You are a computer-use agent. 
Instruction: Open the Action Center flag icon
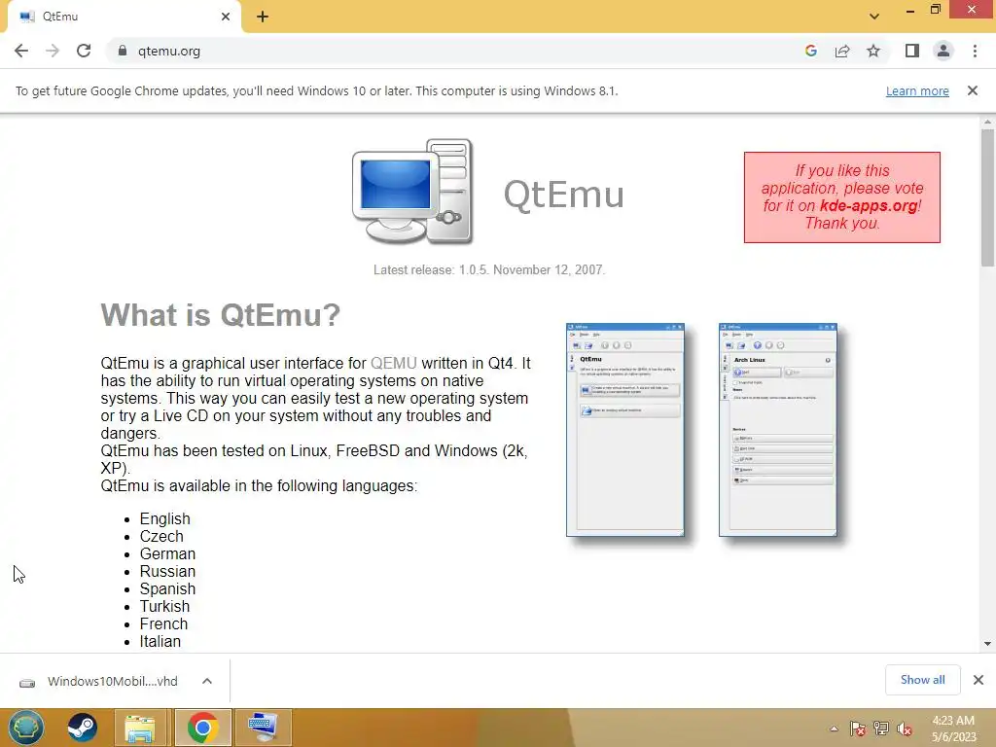point(858,729)
